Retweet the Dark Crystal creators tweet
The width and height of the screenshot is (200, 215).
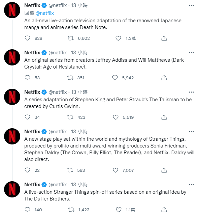[70, 78]
